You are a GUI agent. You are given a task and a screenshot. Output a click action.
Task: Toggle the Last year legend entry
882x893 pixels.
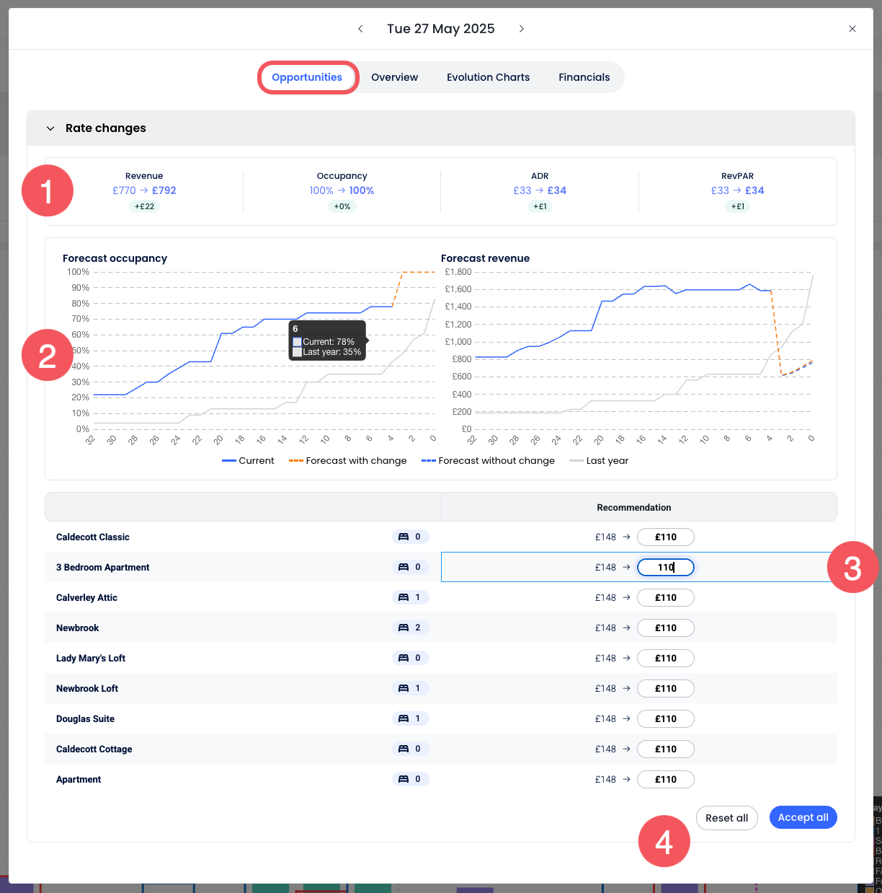click(x=599, y=461)
